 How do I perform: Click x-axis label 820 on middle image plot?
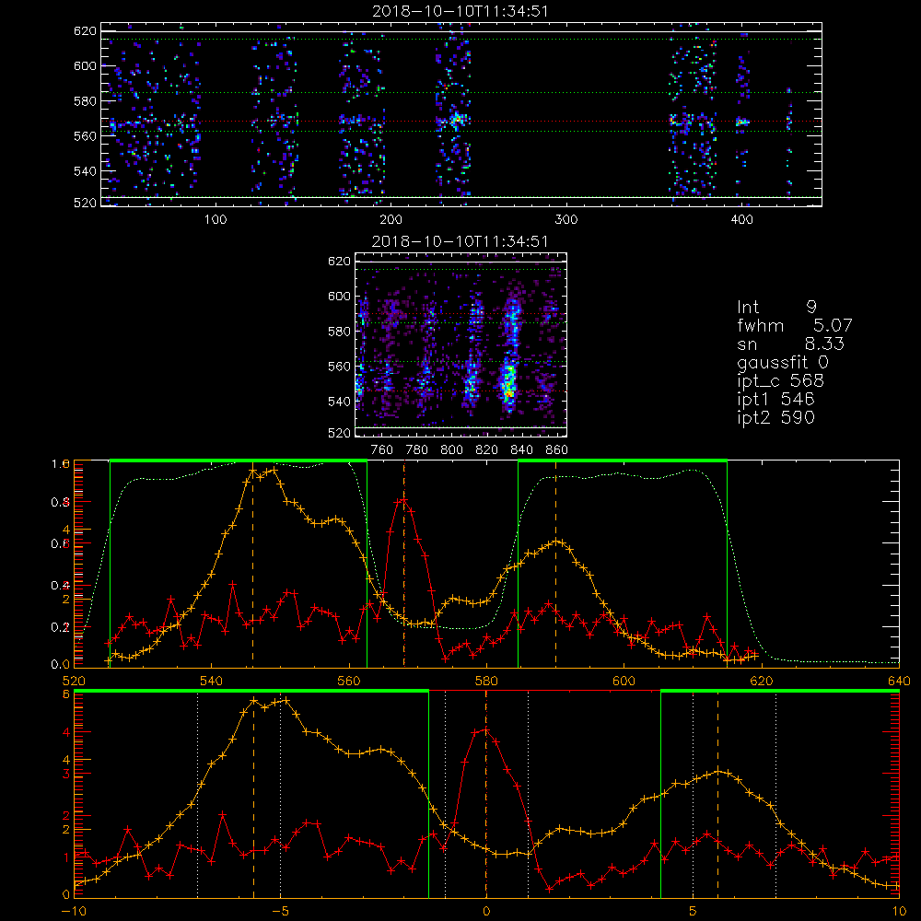tap(487, 450)
